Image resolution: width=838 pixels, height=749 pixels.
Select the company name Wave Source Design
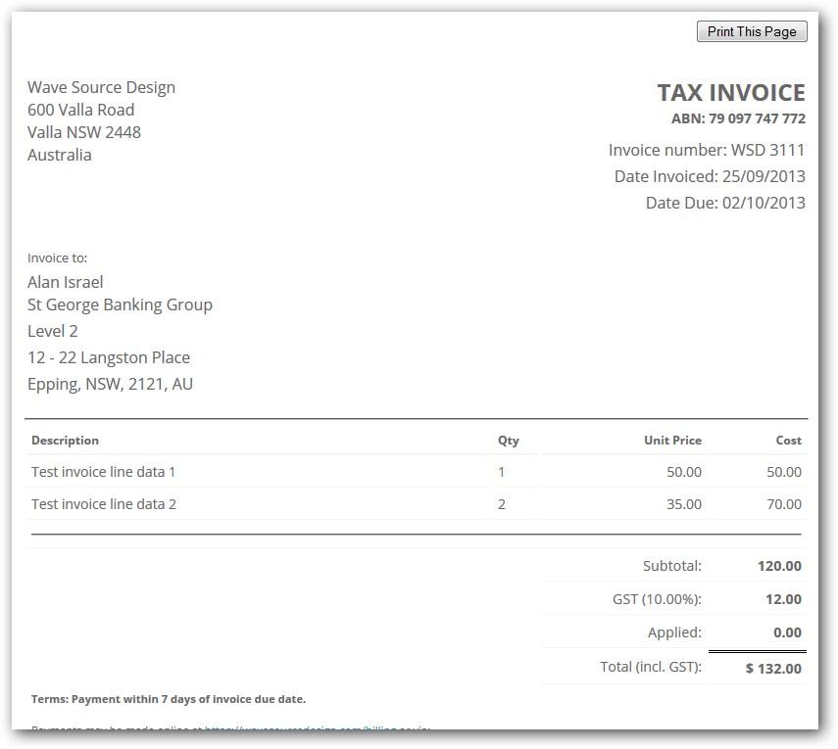click(x=101, y=87)
